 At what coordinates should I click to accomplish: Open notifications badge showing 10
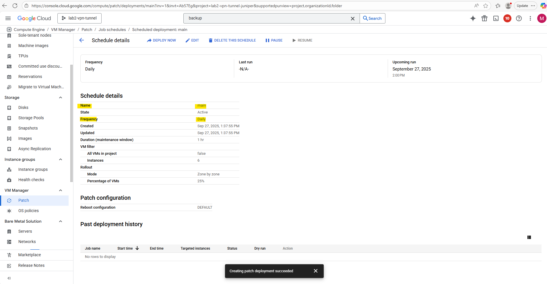(x=507, y=18)
